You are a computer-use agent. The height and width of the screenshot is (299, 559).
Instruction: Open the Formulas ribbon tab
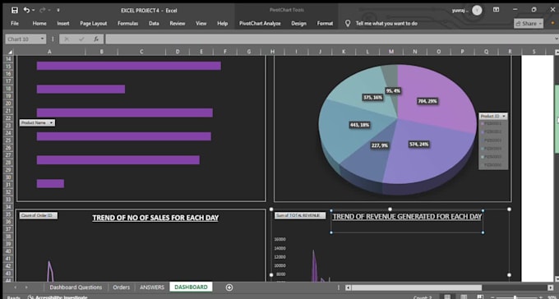[x=128, y=24]
